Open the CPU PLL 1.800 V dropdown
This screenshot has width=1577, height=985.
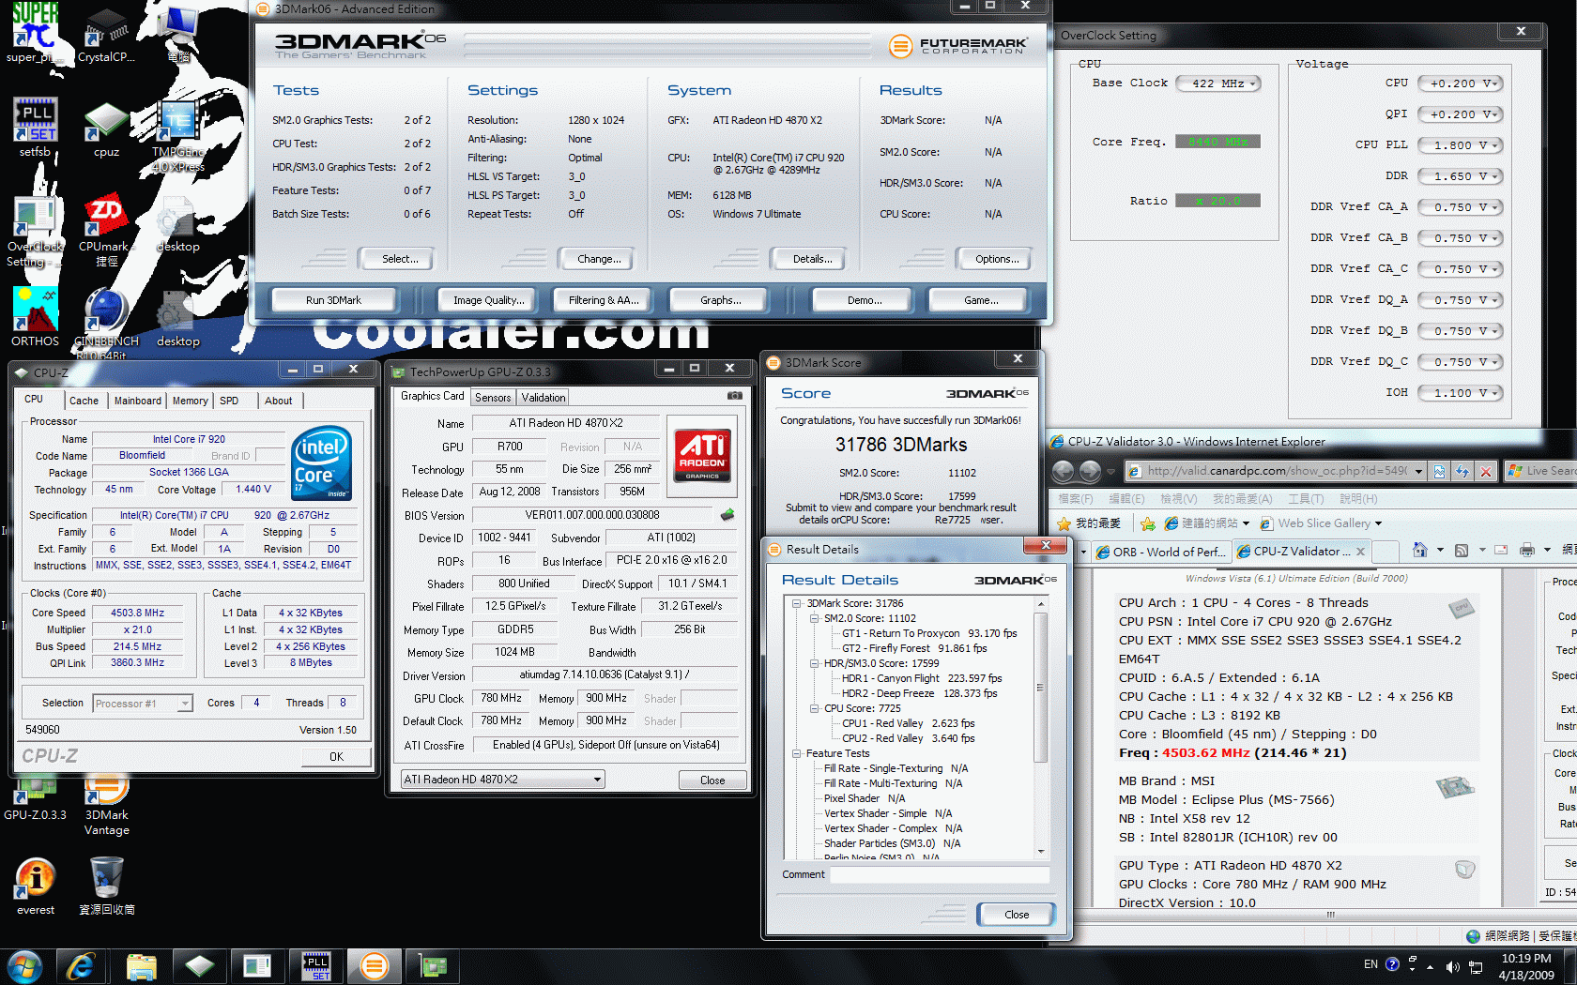tap(1461, 145)
